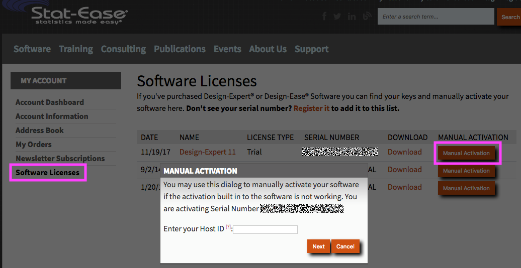Click Manual Activation for Design-Expert 11
This screenshot has width=521, height=268.
(x=466, y=153)
